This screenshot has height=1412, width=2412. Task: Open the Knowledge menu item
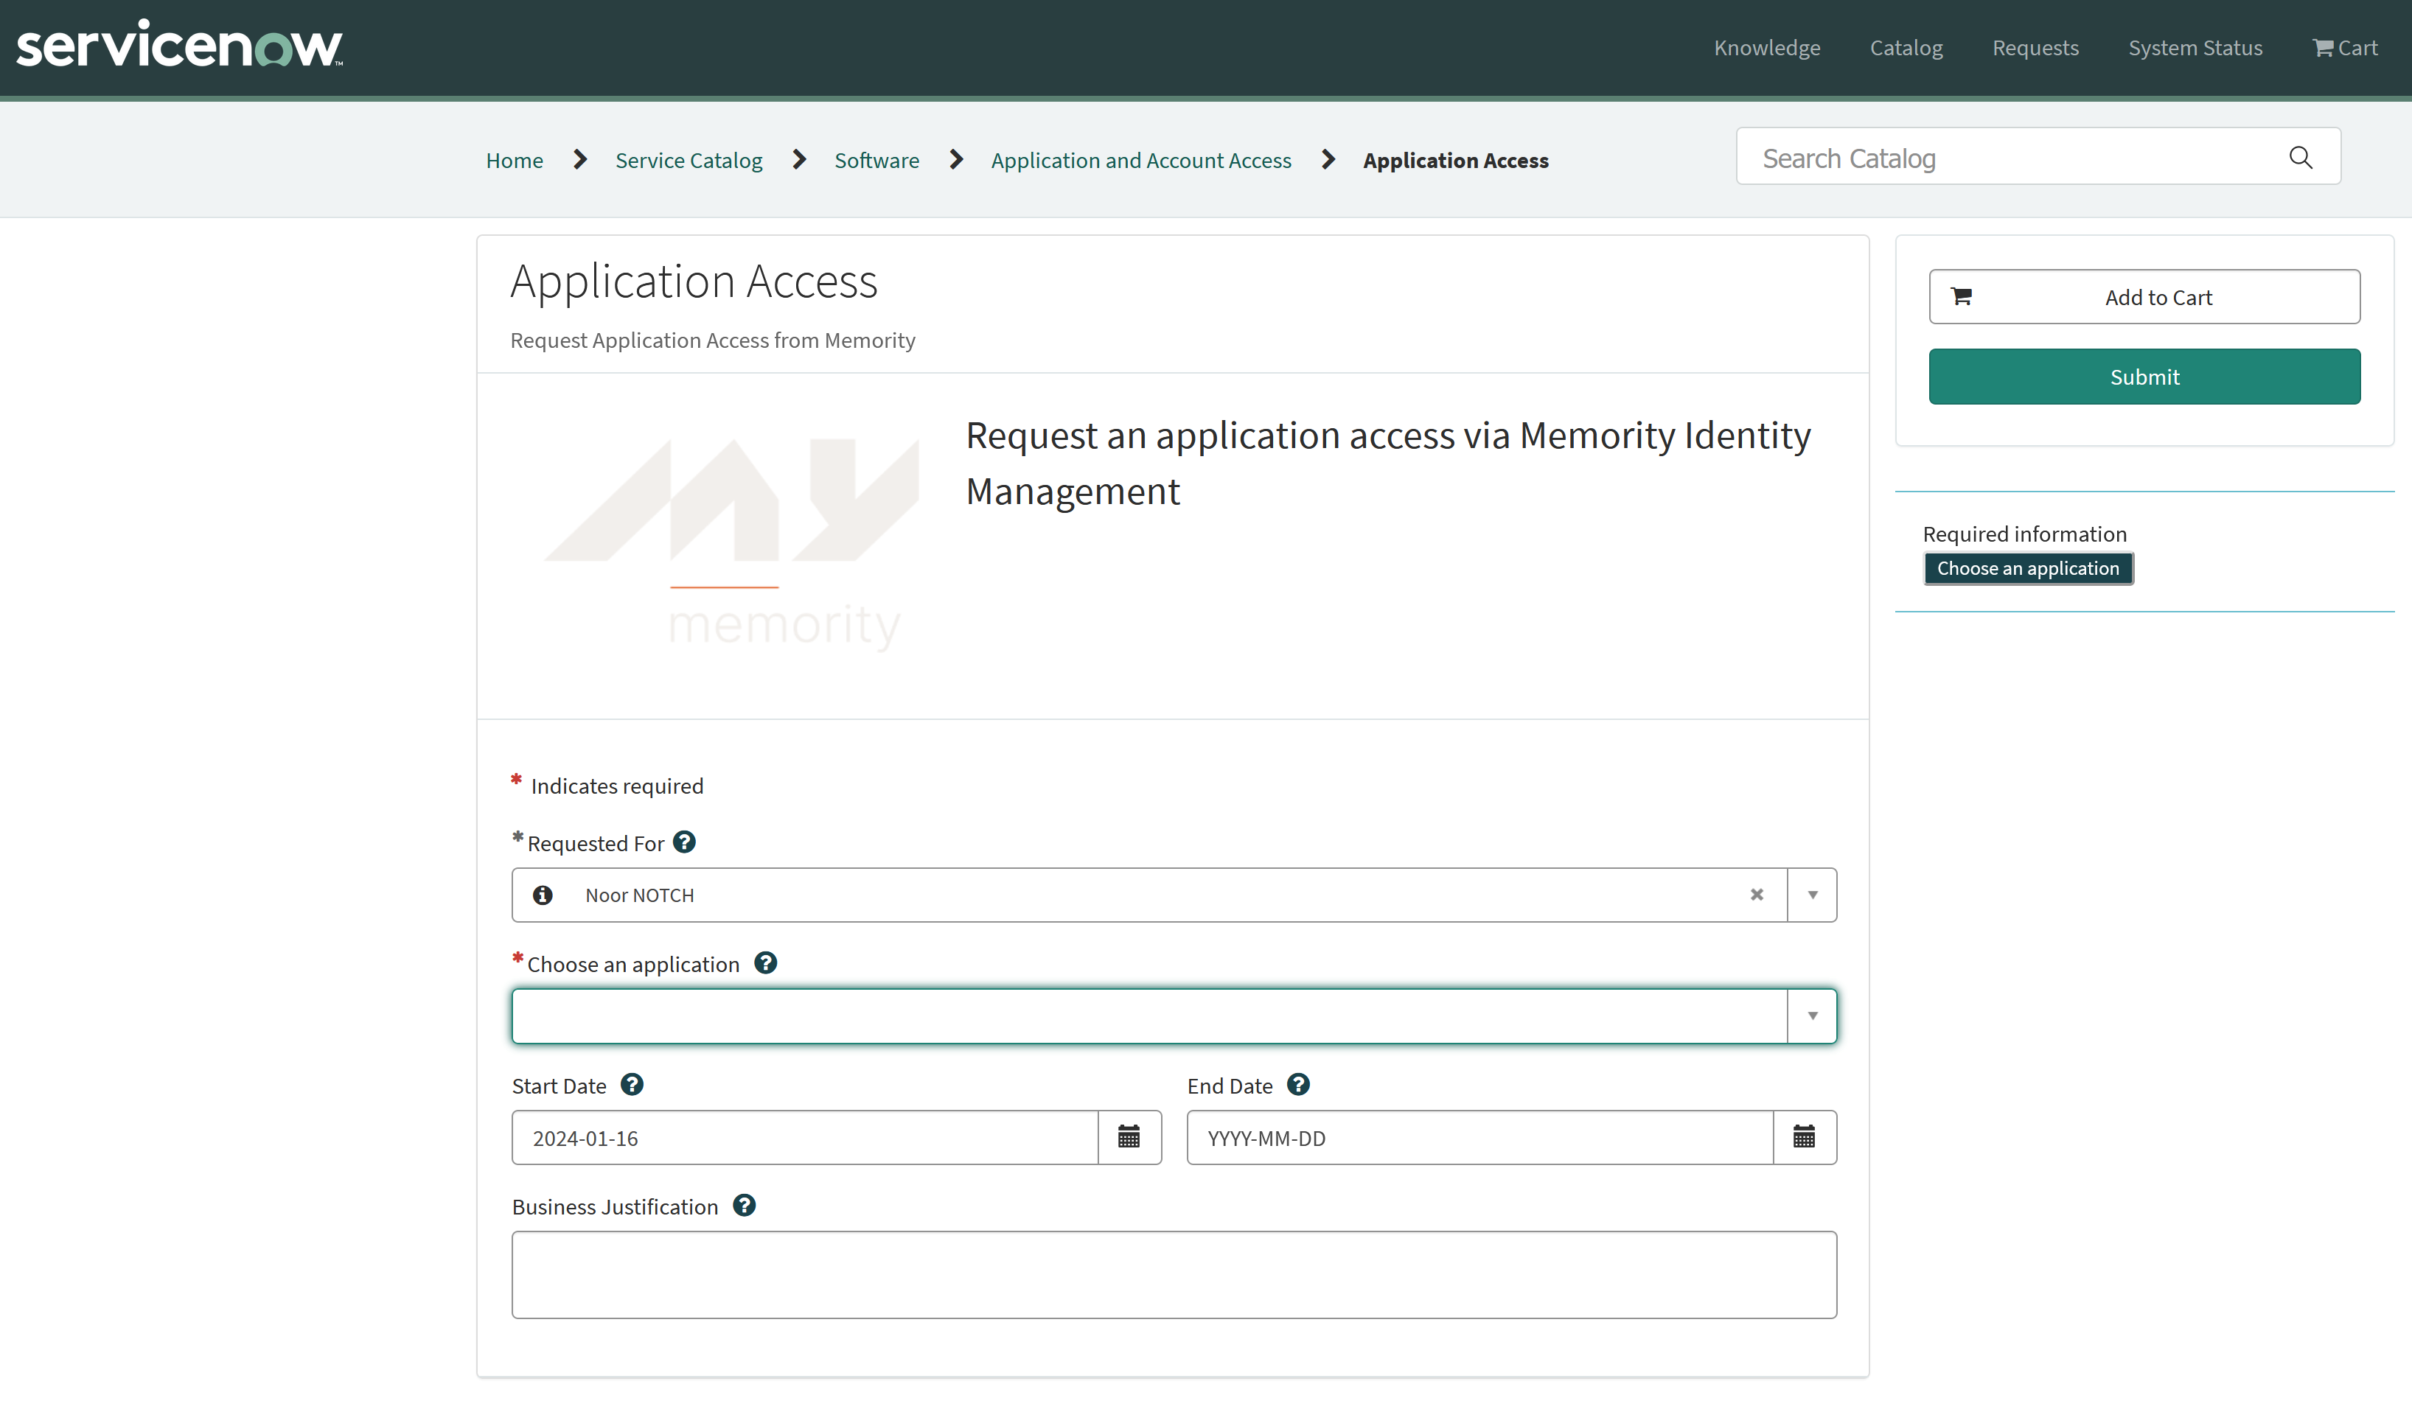(x=1767, y=48)
